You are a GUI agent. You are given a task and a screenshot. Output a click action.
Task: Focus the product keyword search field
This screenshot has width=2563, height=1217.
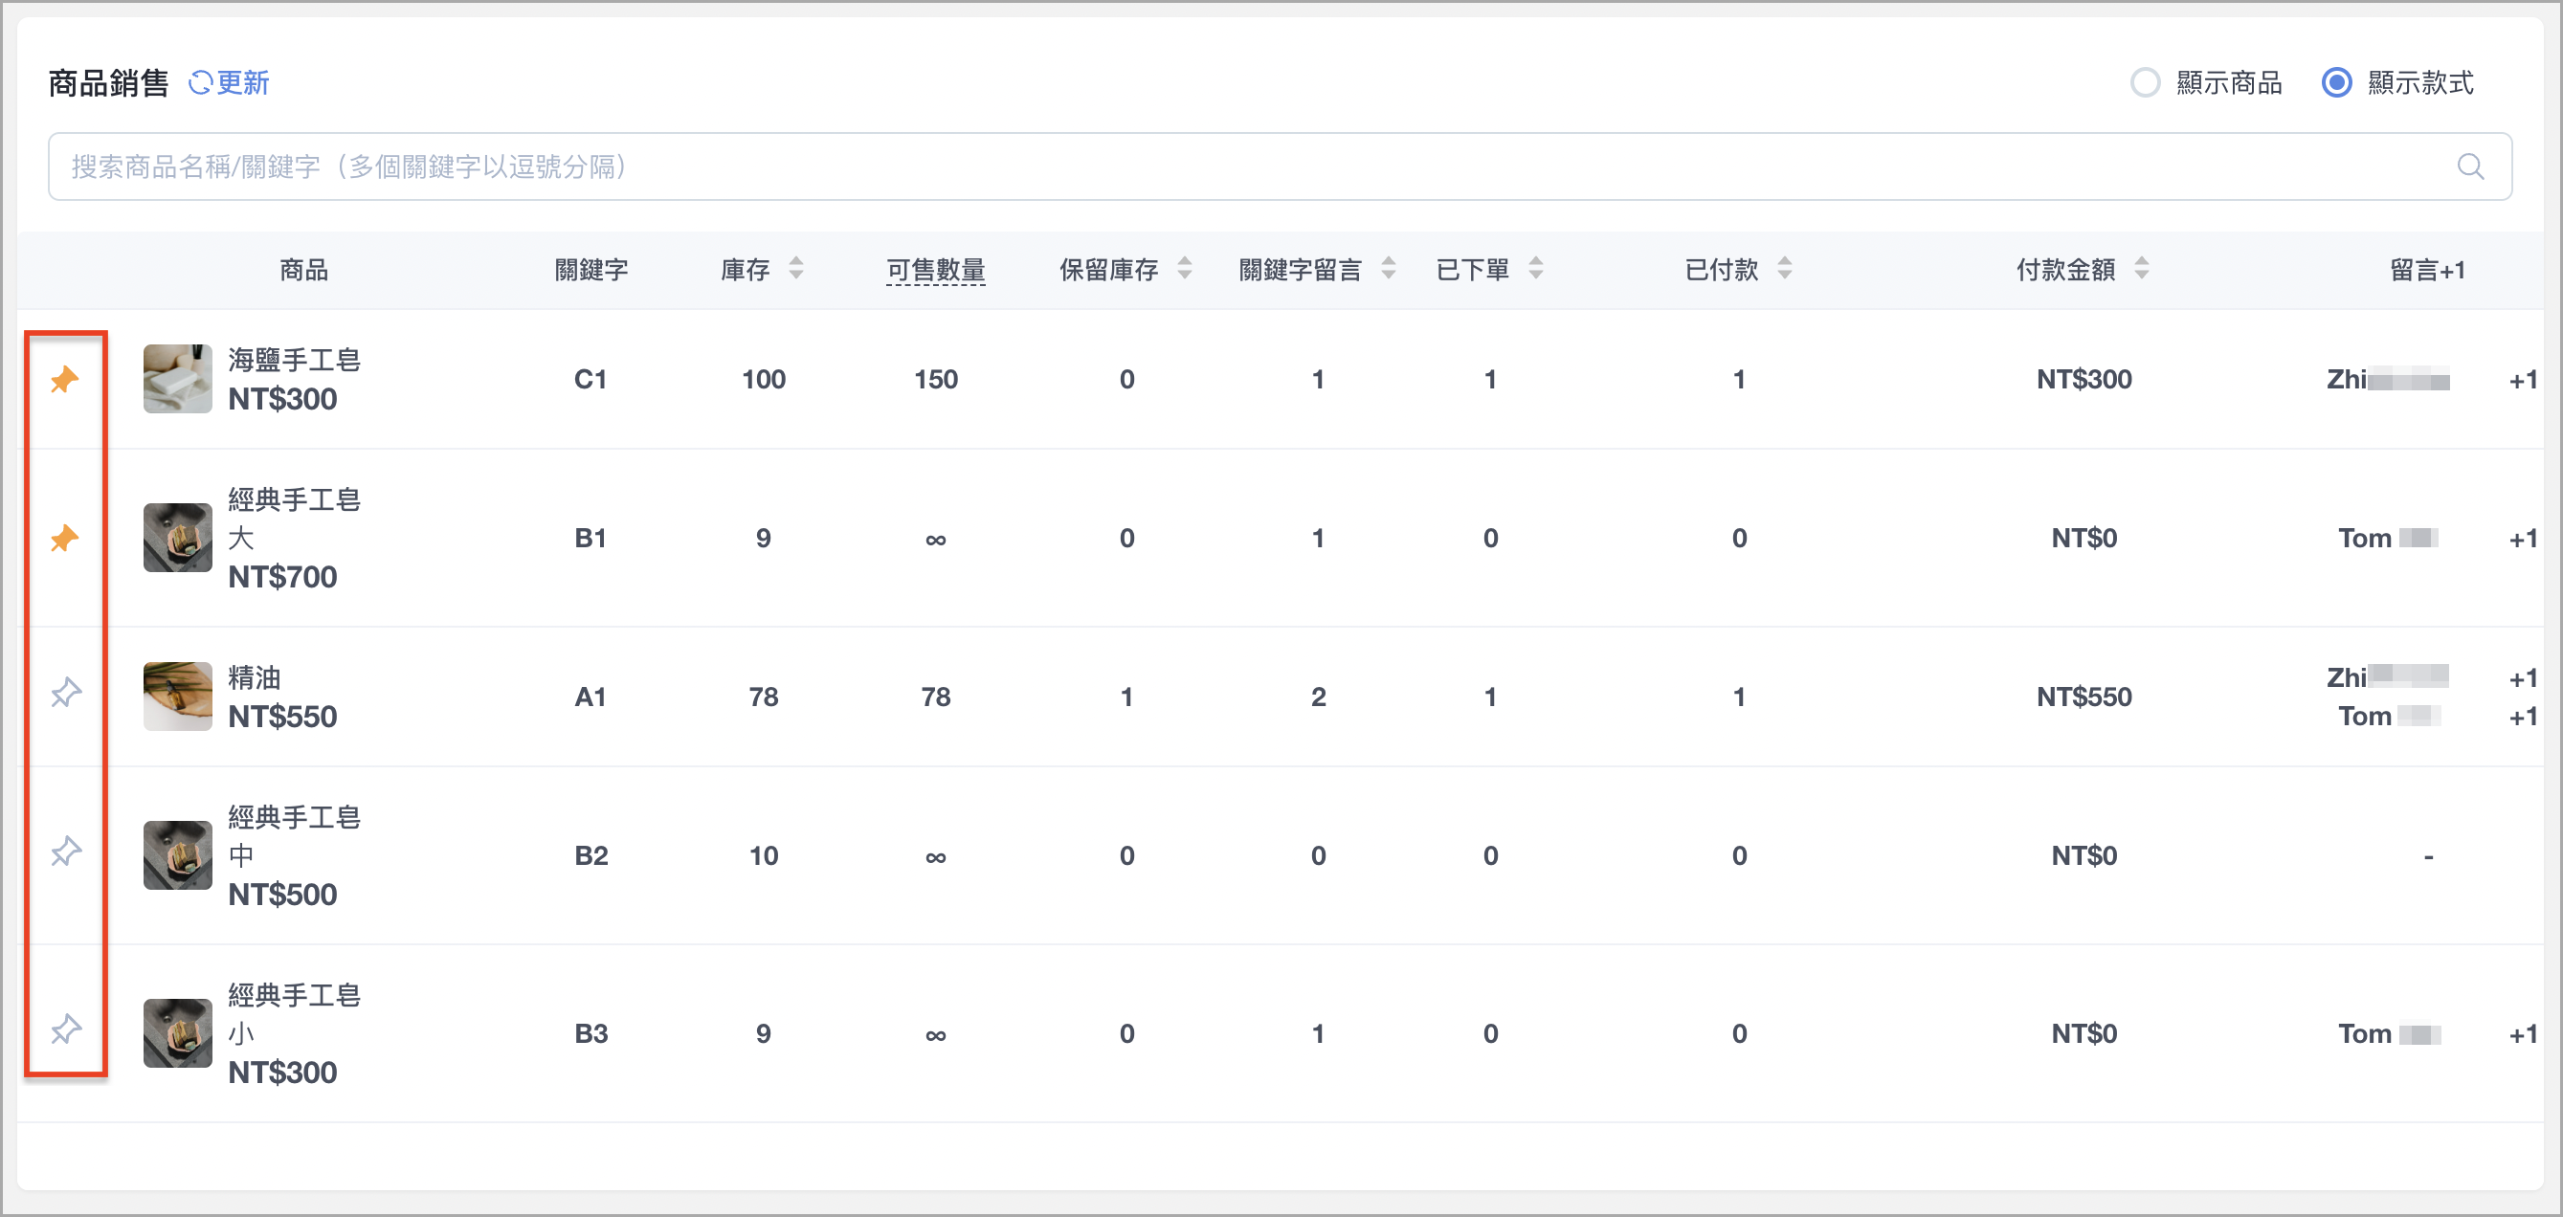pyautogui.click(x=1280, y=166)
